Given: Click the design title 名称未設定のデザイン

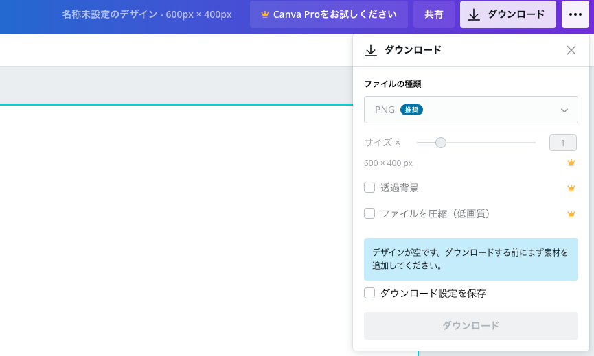Looking at the screenshot, I should point(147,14).
